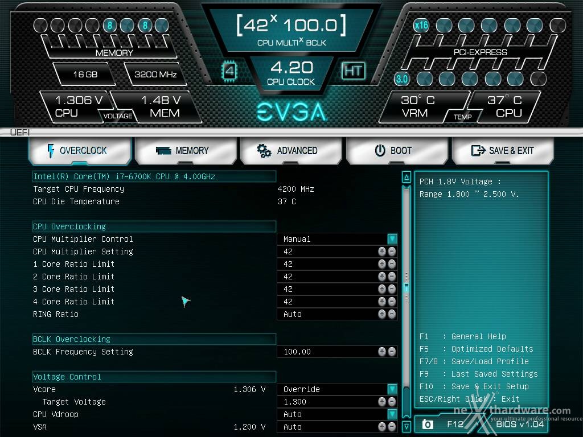The height and width of the screenshot is (437, 583).
Task: Increase 2 Core Ratio Limit
Action: (x=382, y=277)
